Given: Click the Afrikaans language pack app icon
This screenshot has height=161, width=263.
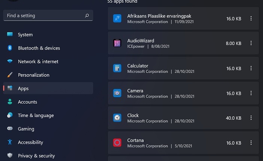Looking at the screenshot, I should pos(117,18).
